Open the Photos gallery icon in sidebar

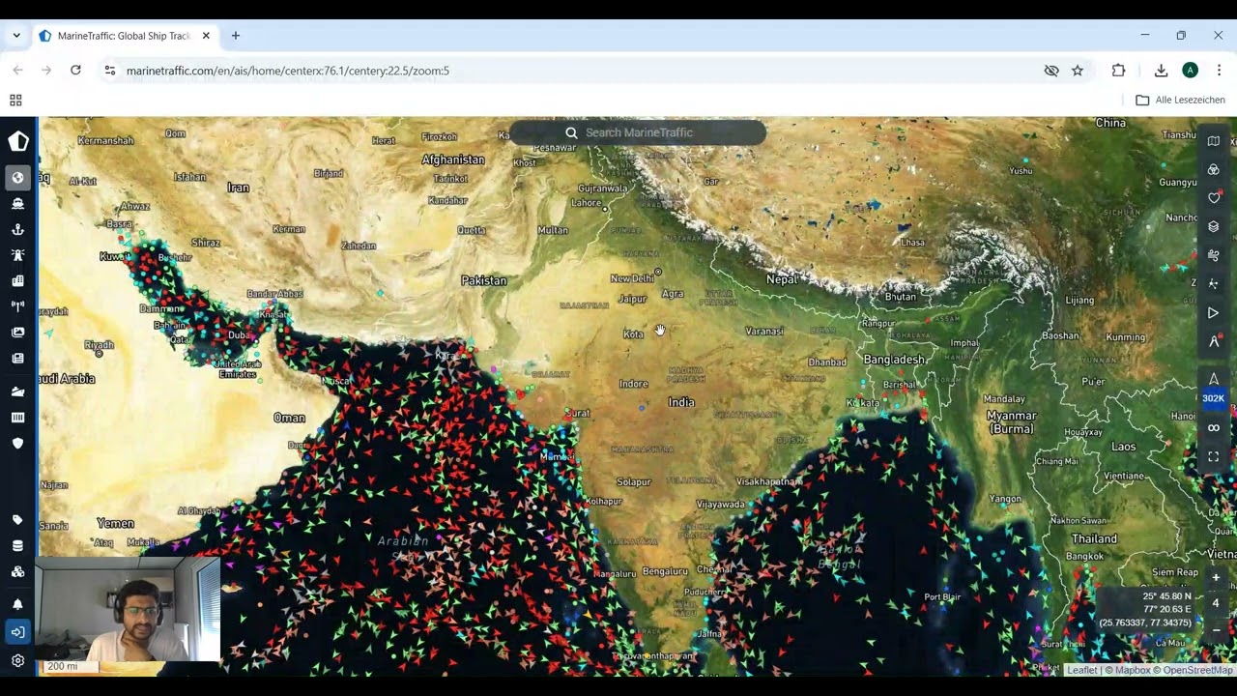click(17, 333)
